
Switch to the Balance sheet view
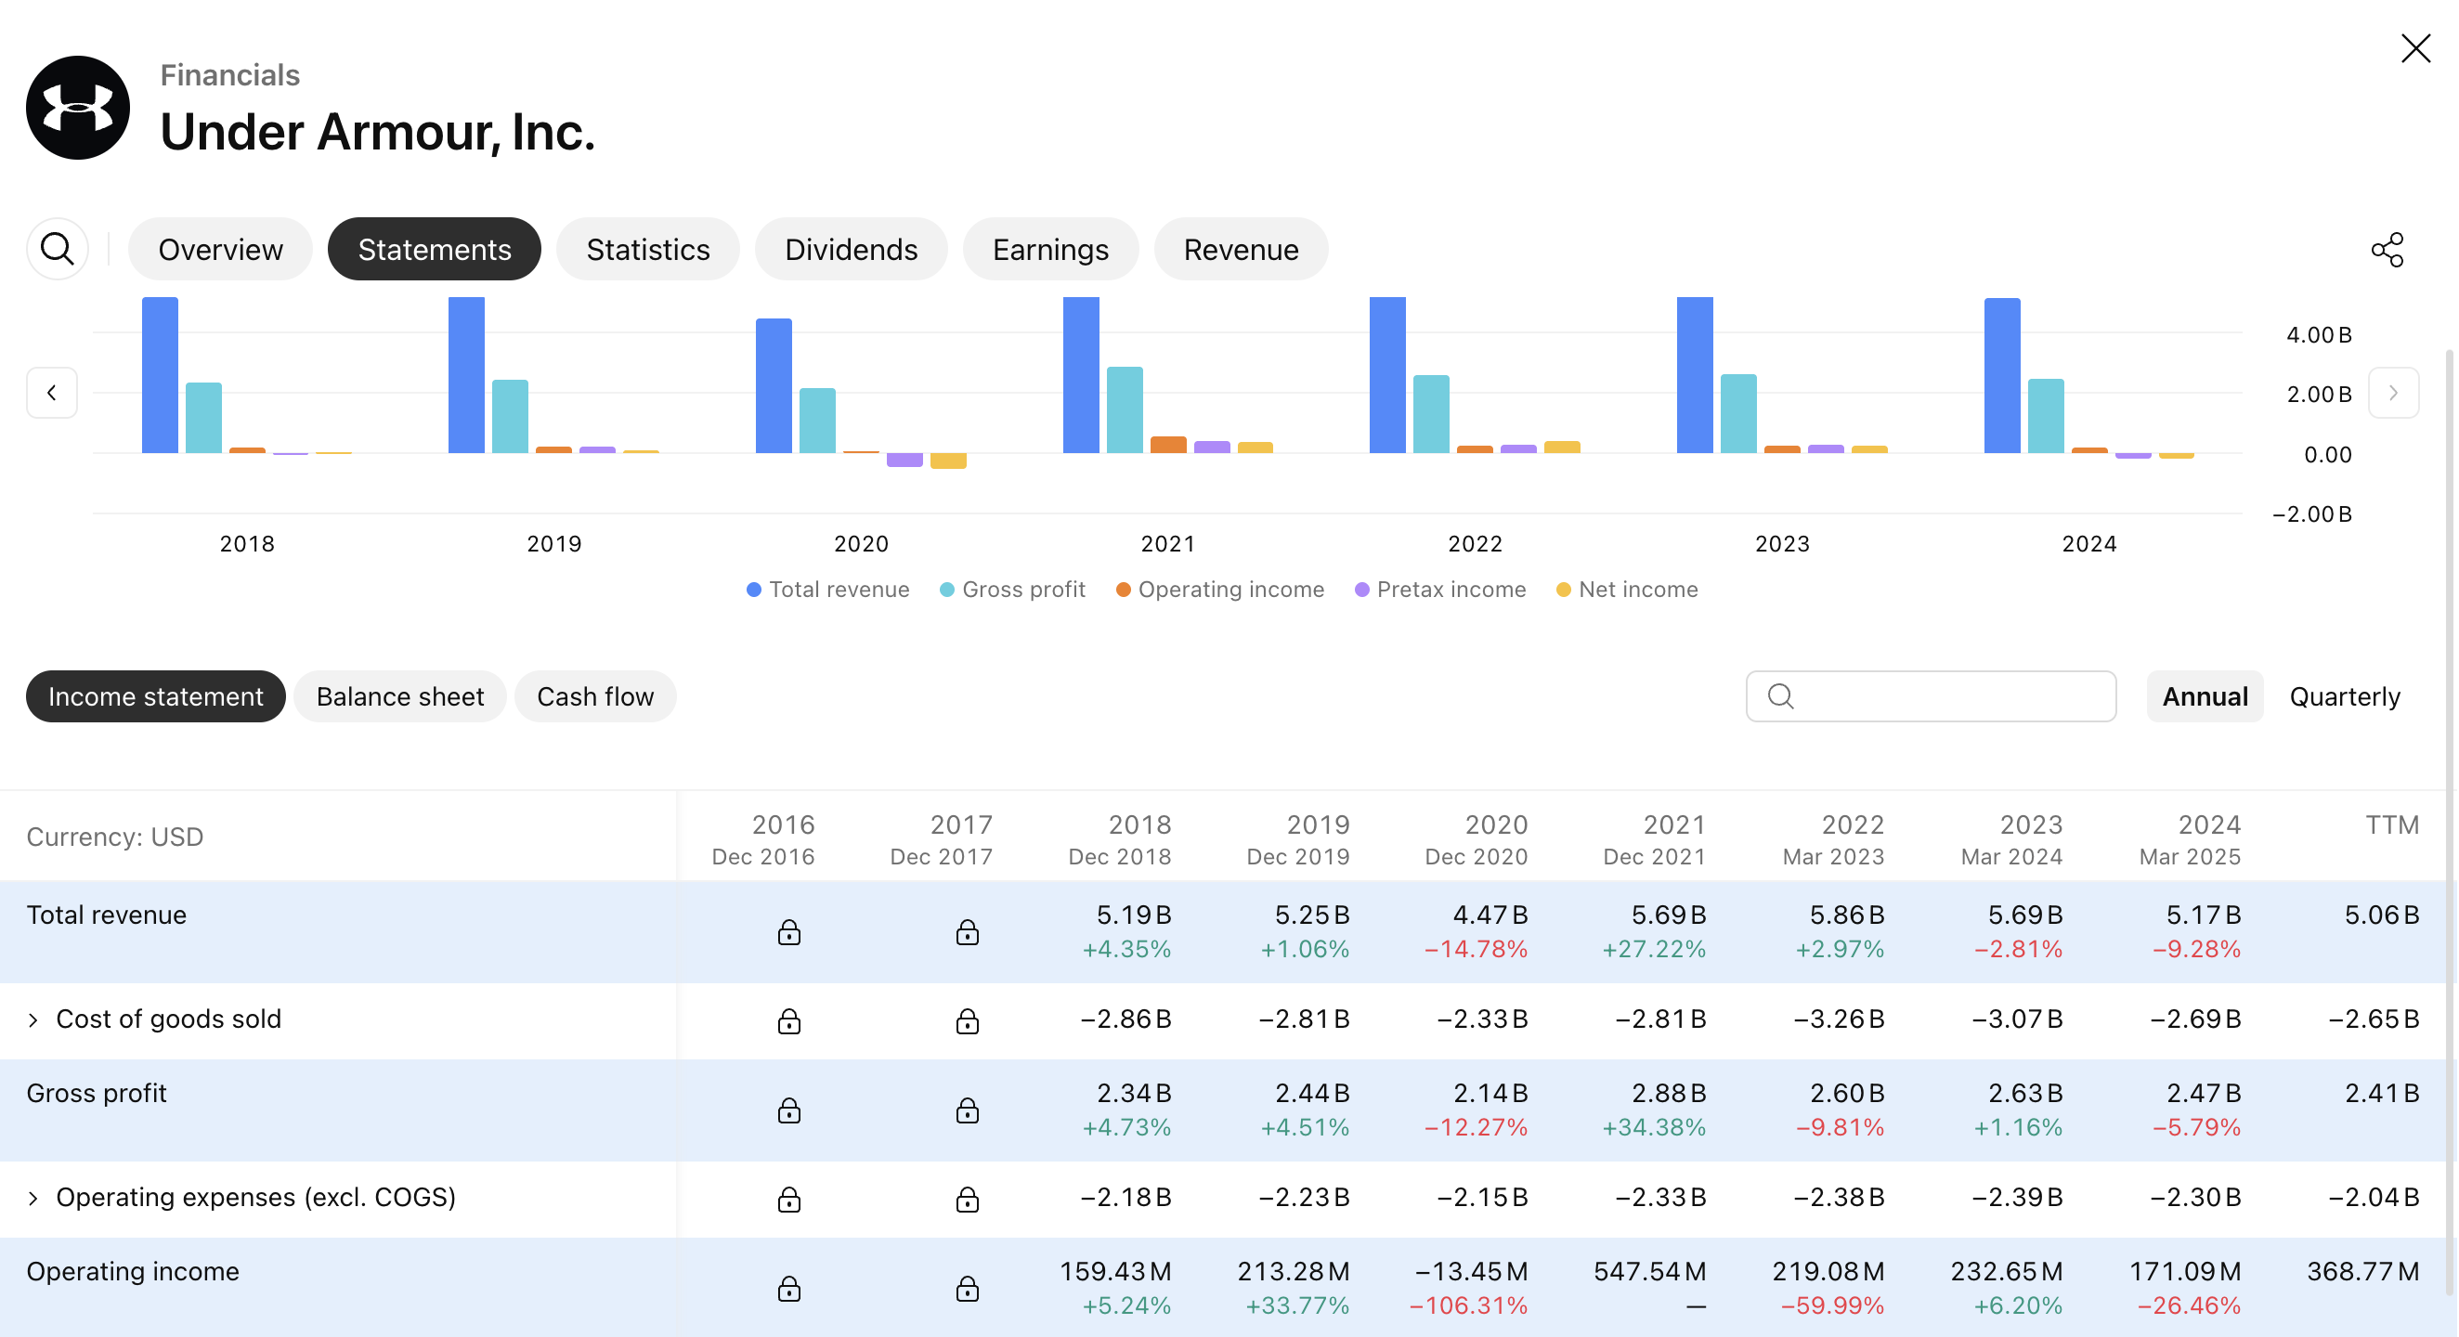point(400,696)
